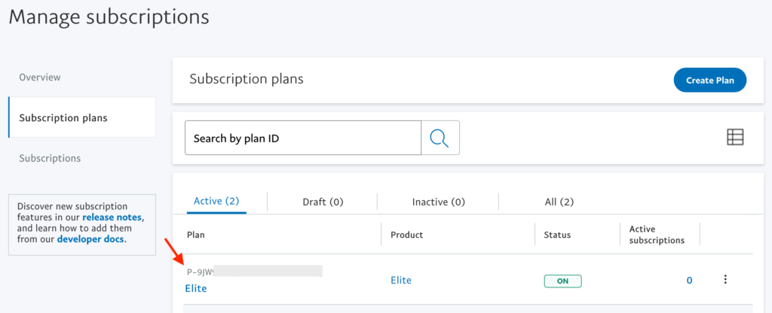Viewport: 772px width, 313px height.
Task: Click the Plan column header
Action: [x=195, y=235]
